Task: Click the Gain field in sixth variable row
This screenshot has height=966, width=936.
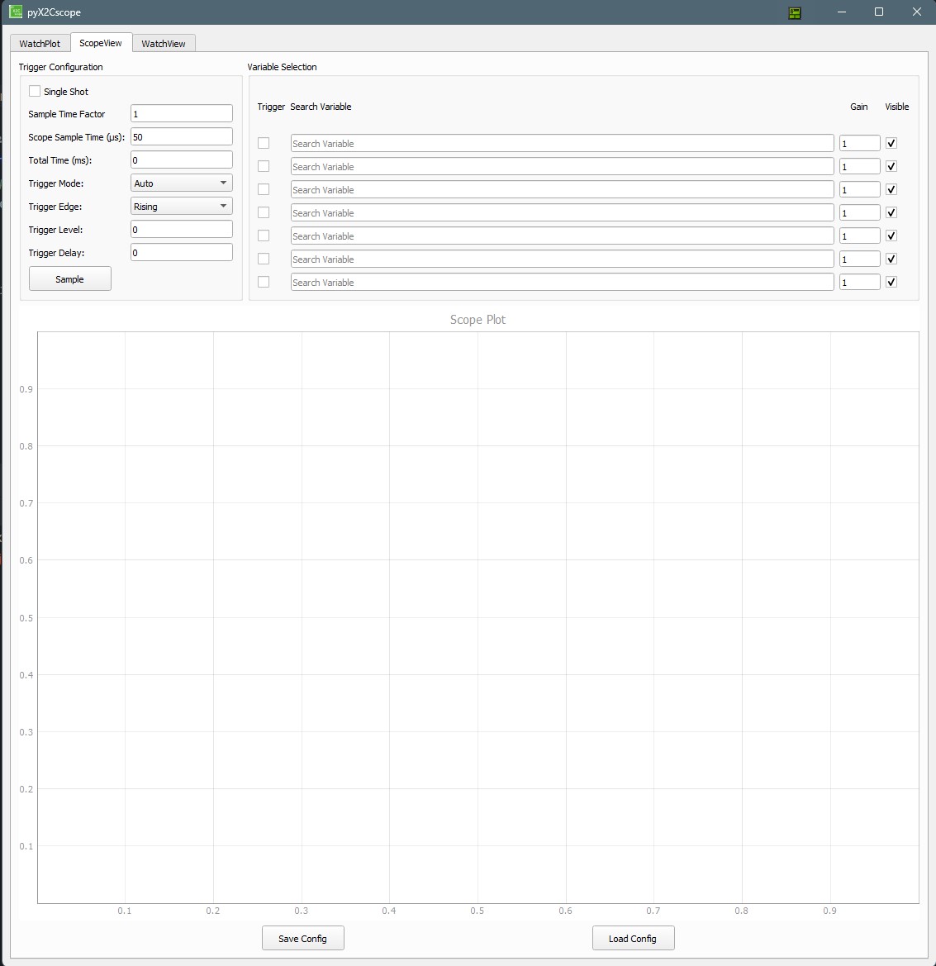Action: pyautogui.click(x=860, y=259)
